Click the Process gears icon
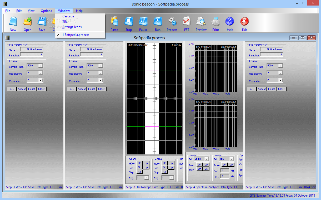 (x=172, y=21)
